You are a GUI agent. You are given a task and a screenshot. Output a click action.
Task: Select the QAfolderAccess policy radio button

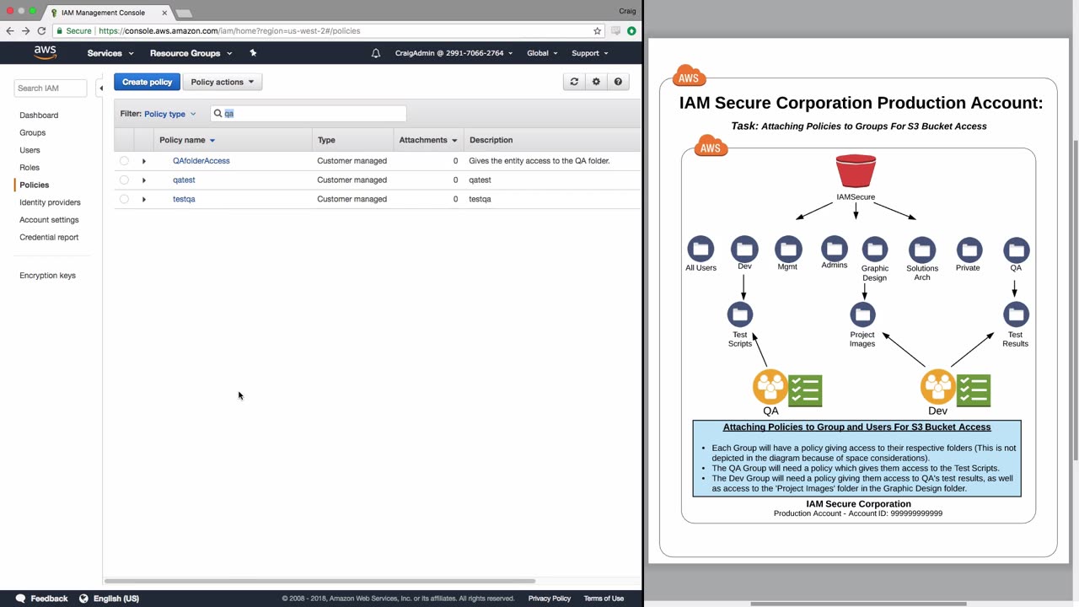click(124, 160)
